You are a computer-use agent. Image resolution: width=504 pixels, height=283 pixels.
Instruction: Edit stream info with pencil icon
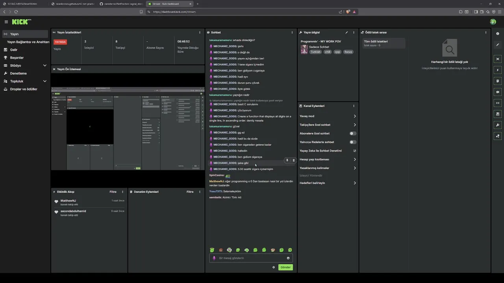pyautogui.click(x=346, y=33)
